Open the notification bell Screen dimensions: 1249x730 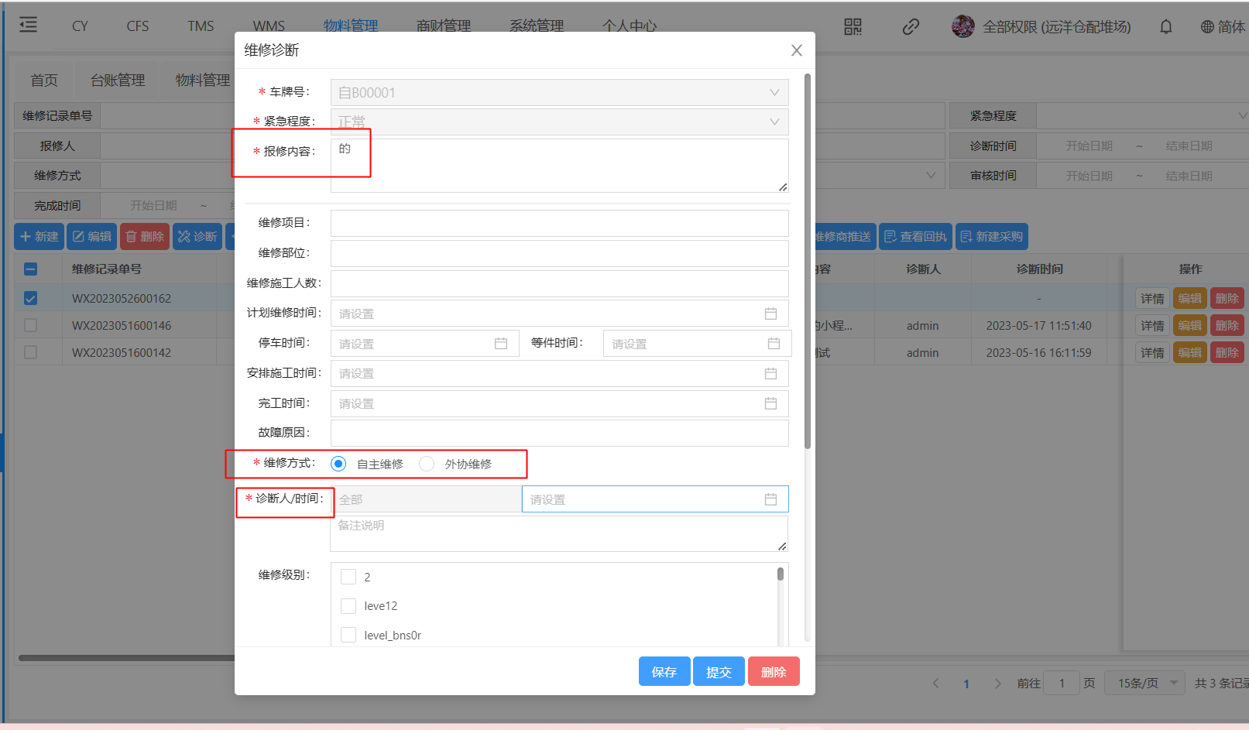pos(1165,27)
